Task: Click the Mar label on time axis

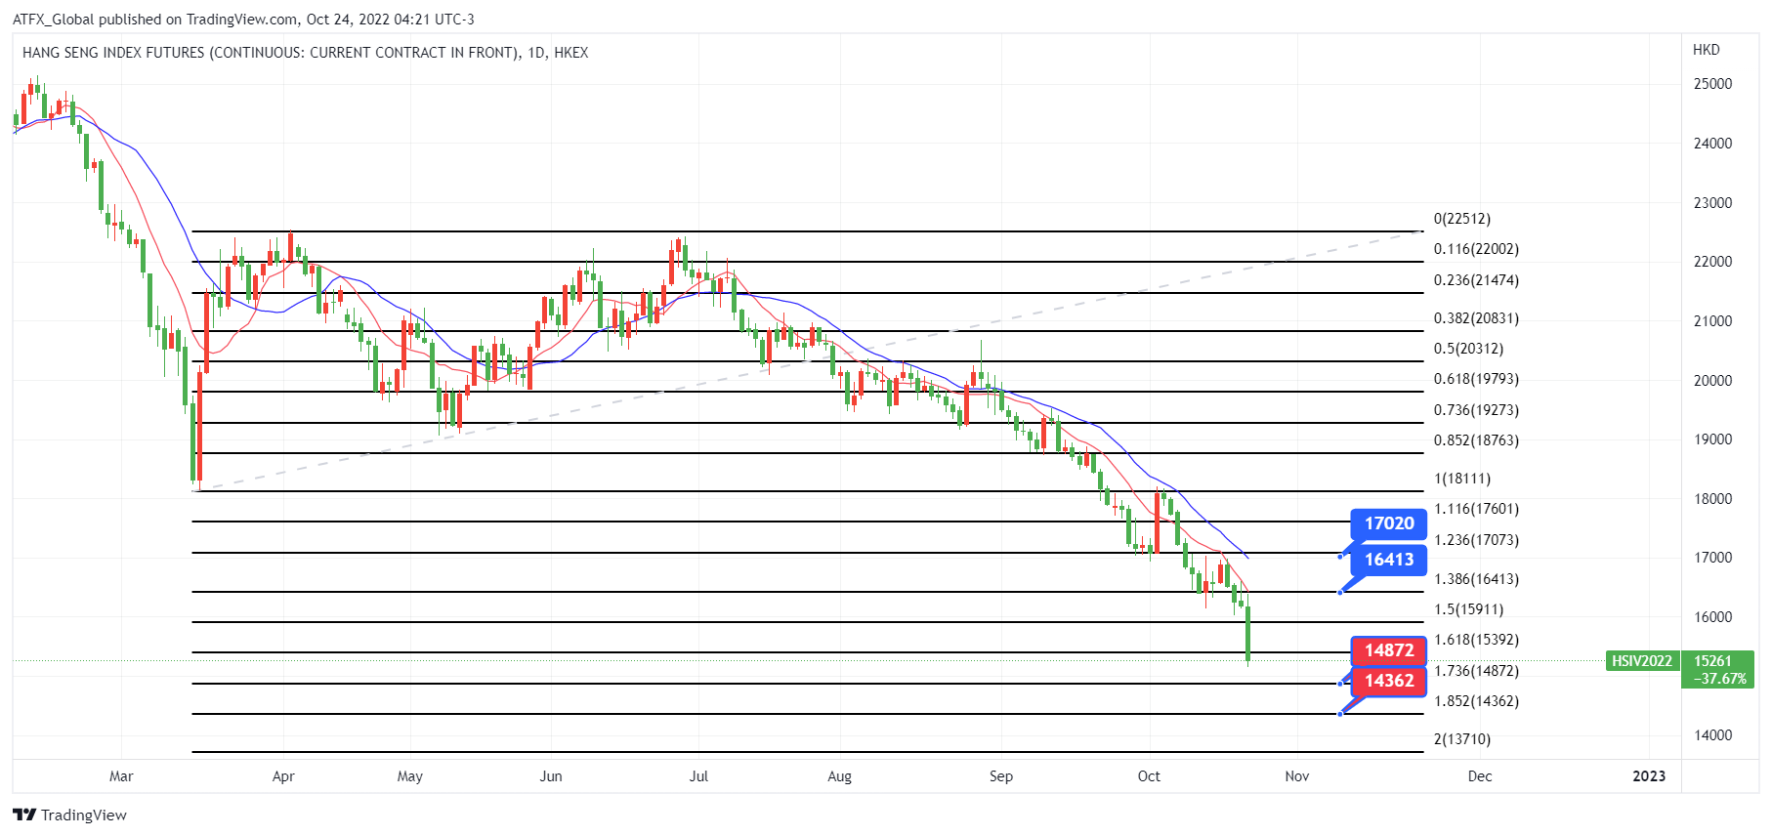Action: pos(121,776)
